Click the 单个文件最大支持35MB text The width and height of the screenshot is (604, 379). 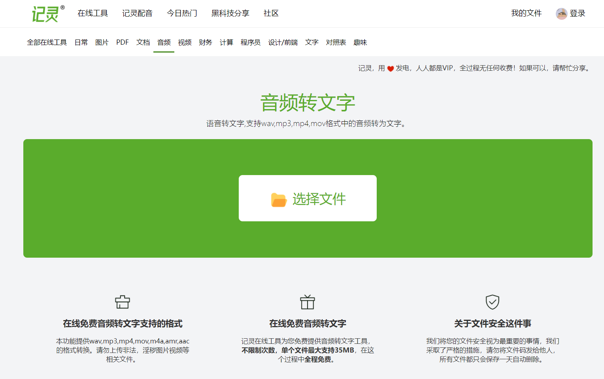tap(318, 350)
